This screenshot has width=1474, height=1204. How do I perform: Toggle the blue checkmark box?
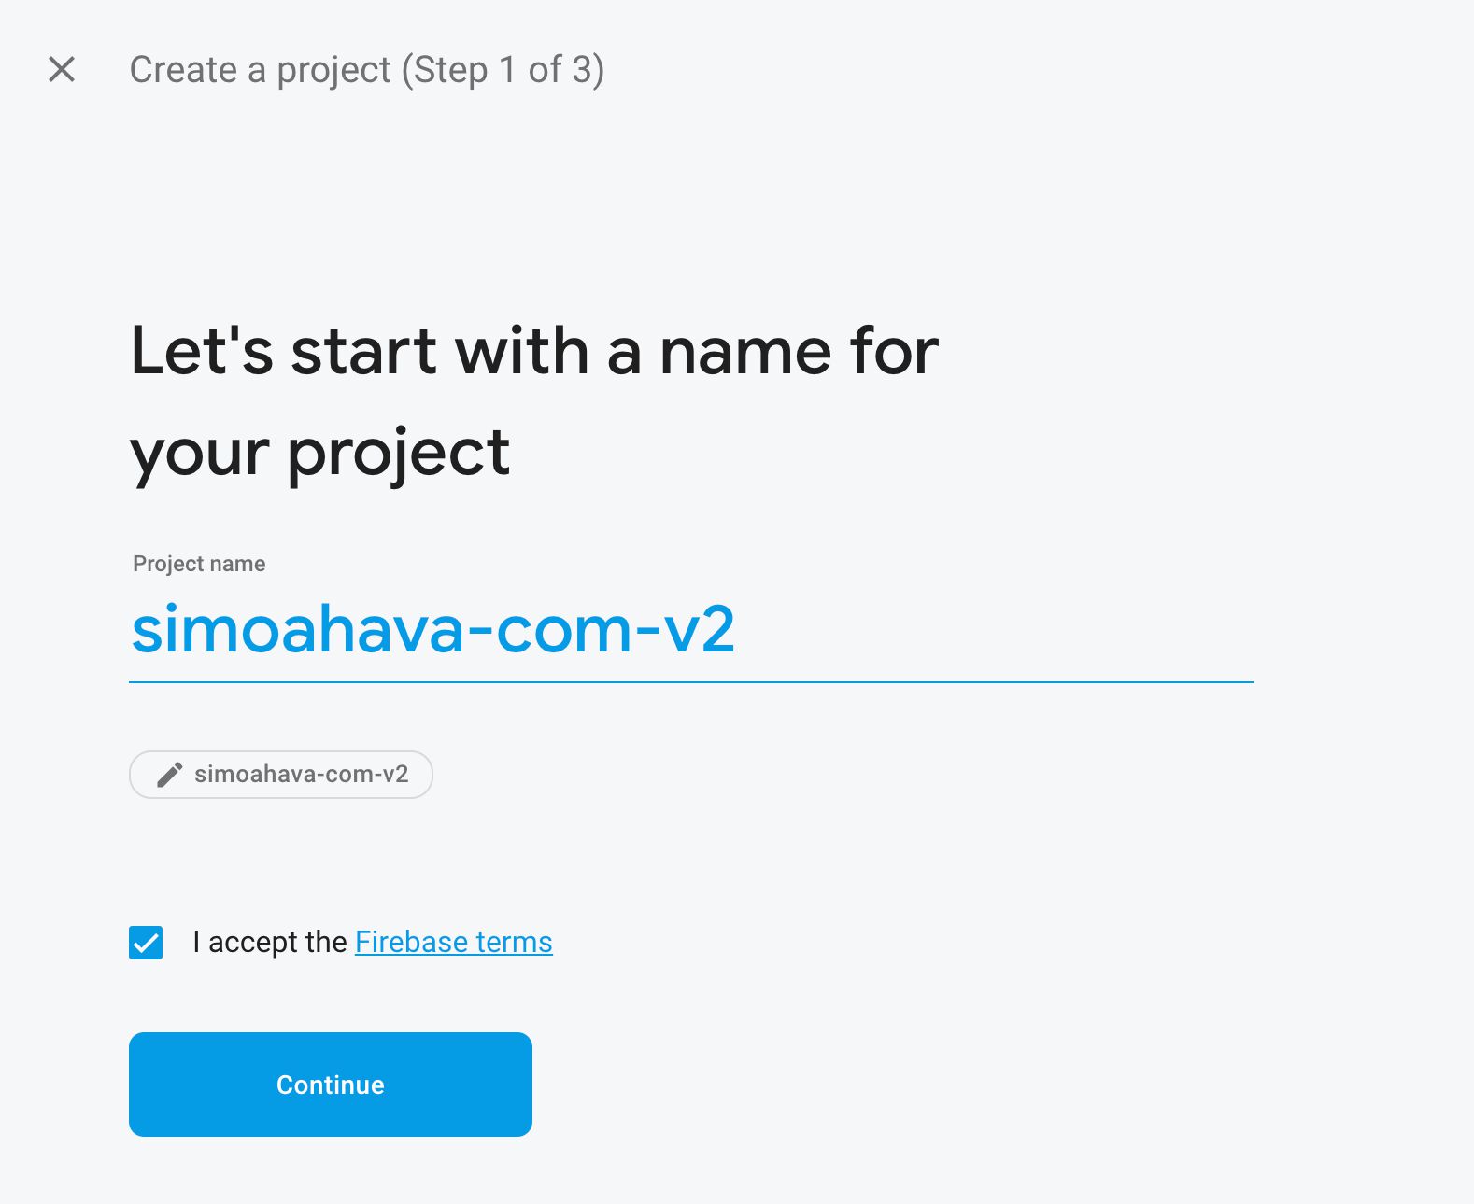(x=146, y=943)
